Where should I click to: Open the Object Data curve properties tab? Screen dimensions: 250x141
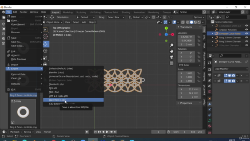click(210, 121)
